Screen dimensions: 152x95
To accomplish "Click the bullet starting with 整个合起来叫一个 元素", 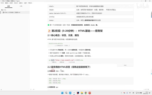I will (70, 53).
